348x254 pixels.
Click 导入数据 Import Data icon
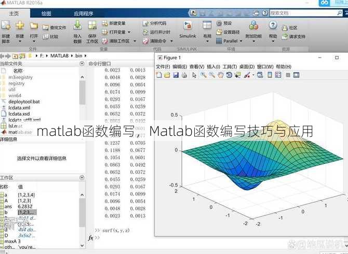[x=77, y=26]
